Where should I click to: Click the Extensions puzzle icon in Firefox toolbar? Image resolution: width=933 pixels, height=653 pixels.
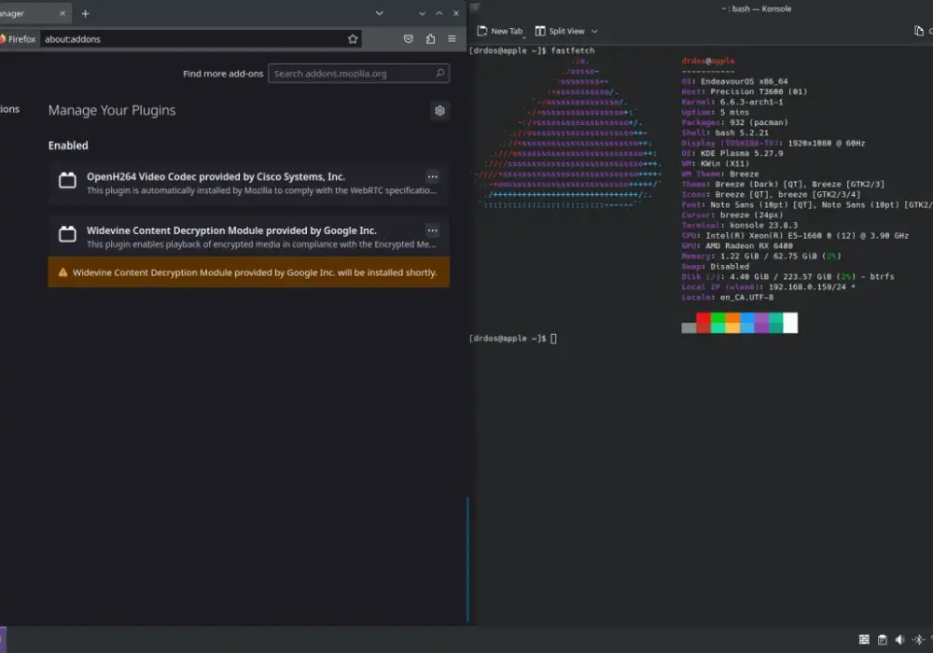(x=430, y=38)
